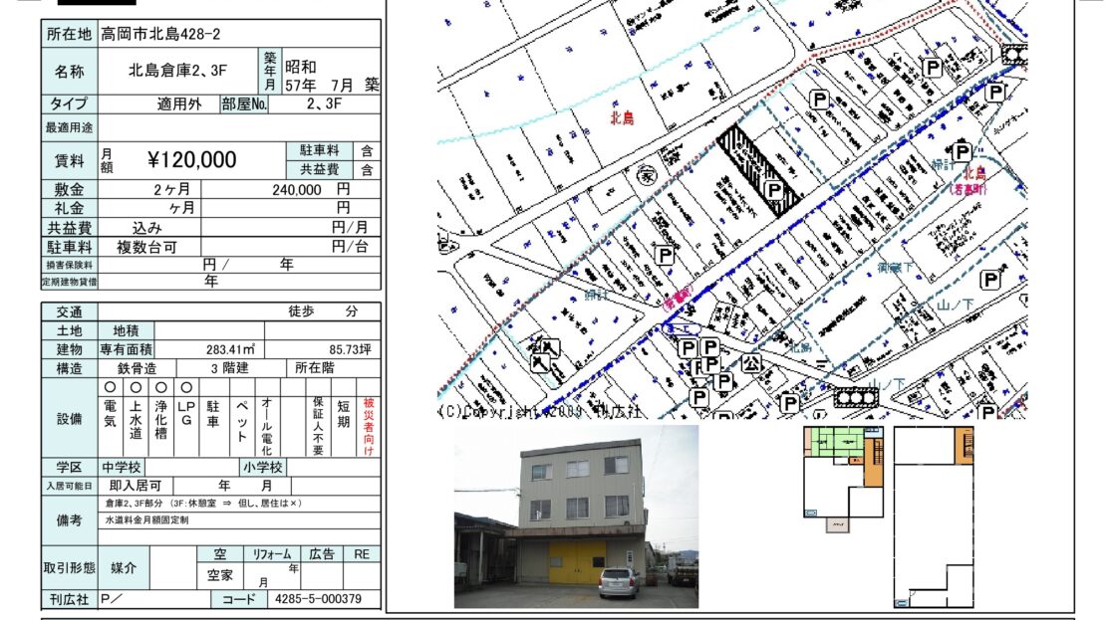The height and width of the screenshot is (620, 1106).
Task: Click the type value 適用外
Action: click(x=179, y=104)
